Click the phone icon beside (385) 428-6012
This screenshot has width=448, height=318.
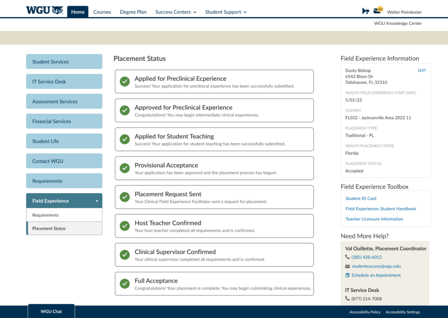coord(347,257)
